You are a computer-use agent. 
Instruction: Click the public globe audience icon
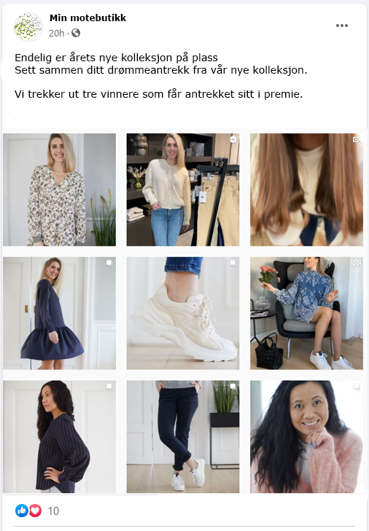[x=76, y=33]
